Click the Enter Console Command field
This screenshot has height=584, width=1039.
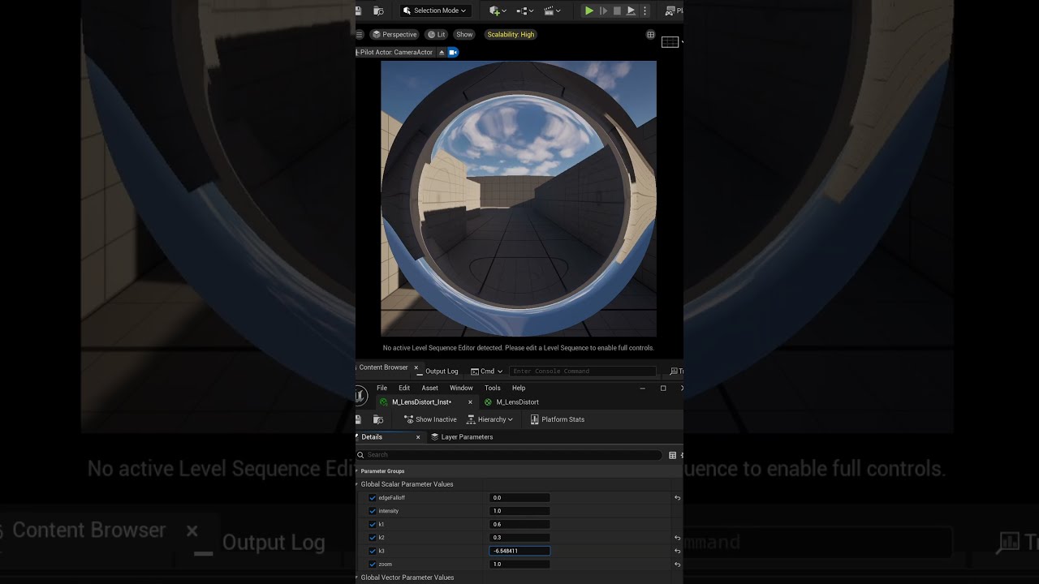click(582, 371)
